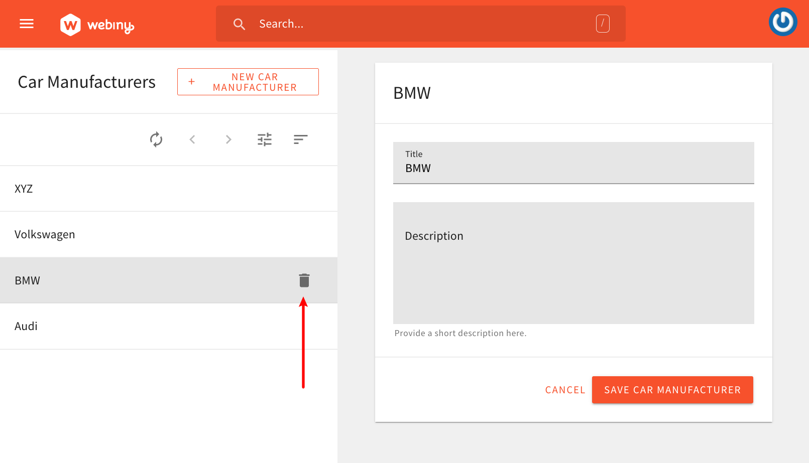The width and height of the screenshot is (809, 463).
Task: Create a new car manufacturer
Action: tap(248, 82)
